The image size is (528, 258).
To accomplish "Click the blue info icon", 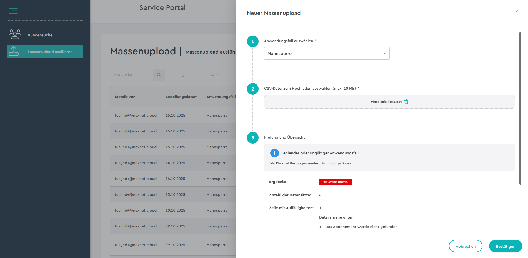I will point(274,153).
